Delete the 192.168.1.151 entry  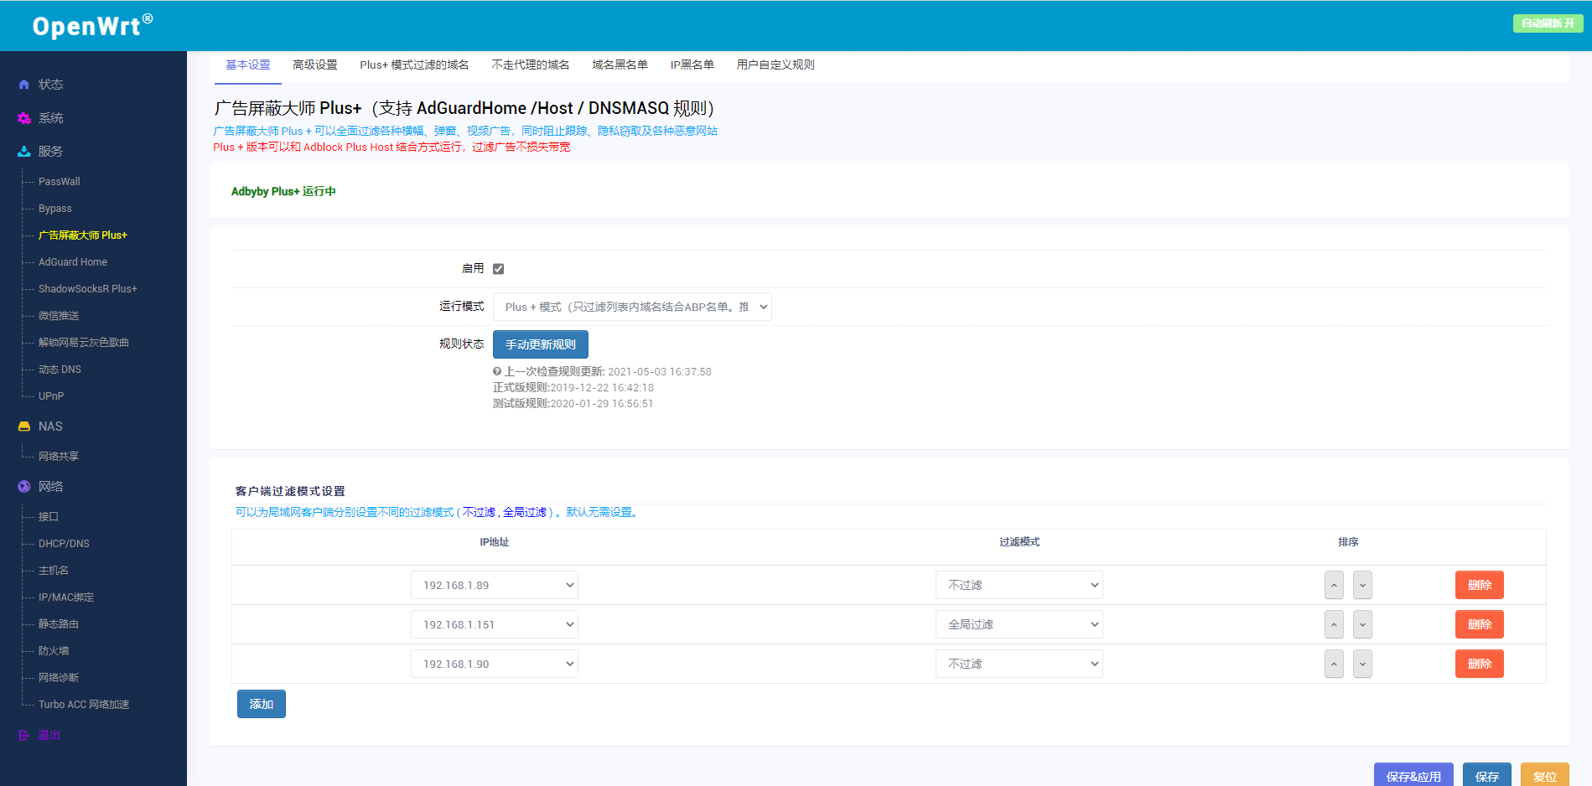tap(1480, 624)
